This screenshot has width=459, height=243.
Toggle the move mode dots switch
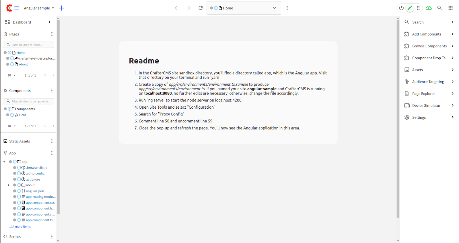pyautogui.click(x=418, y=8)
